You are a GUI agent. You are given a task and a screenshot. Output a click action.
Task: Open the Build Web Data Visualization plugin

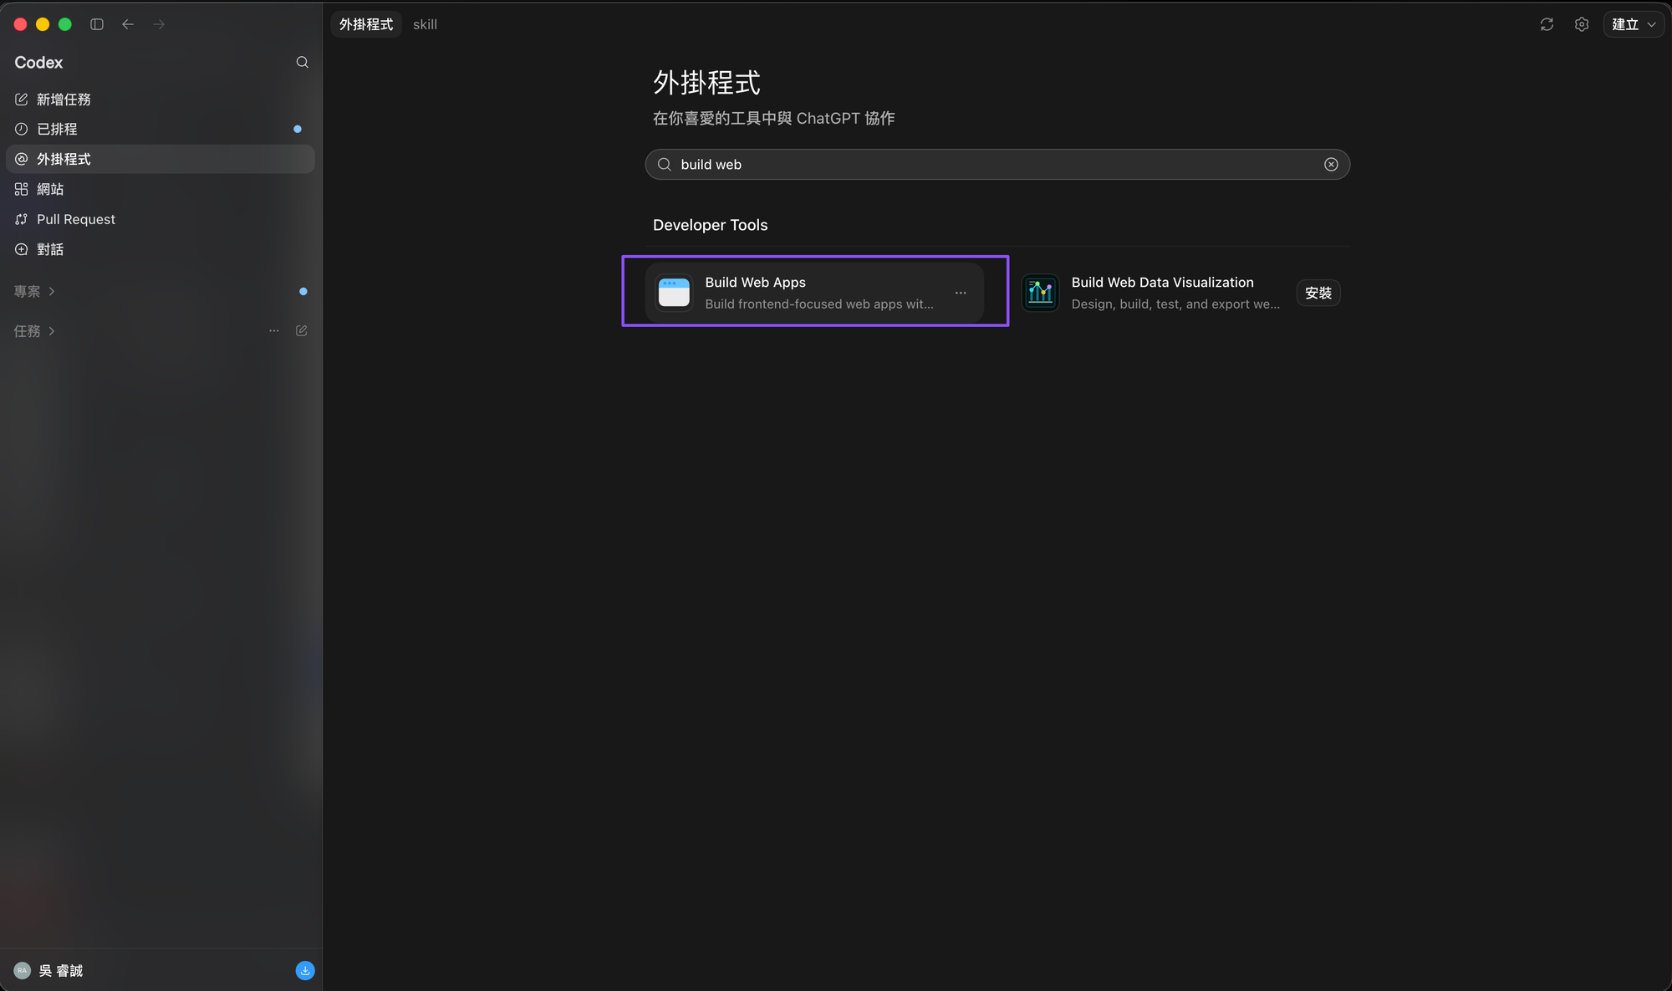1181,293
